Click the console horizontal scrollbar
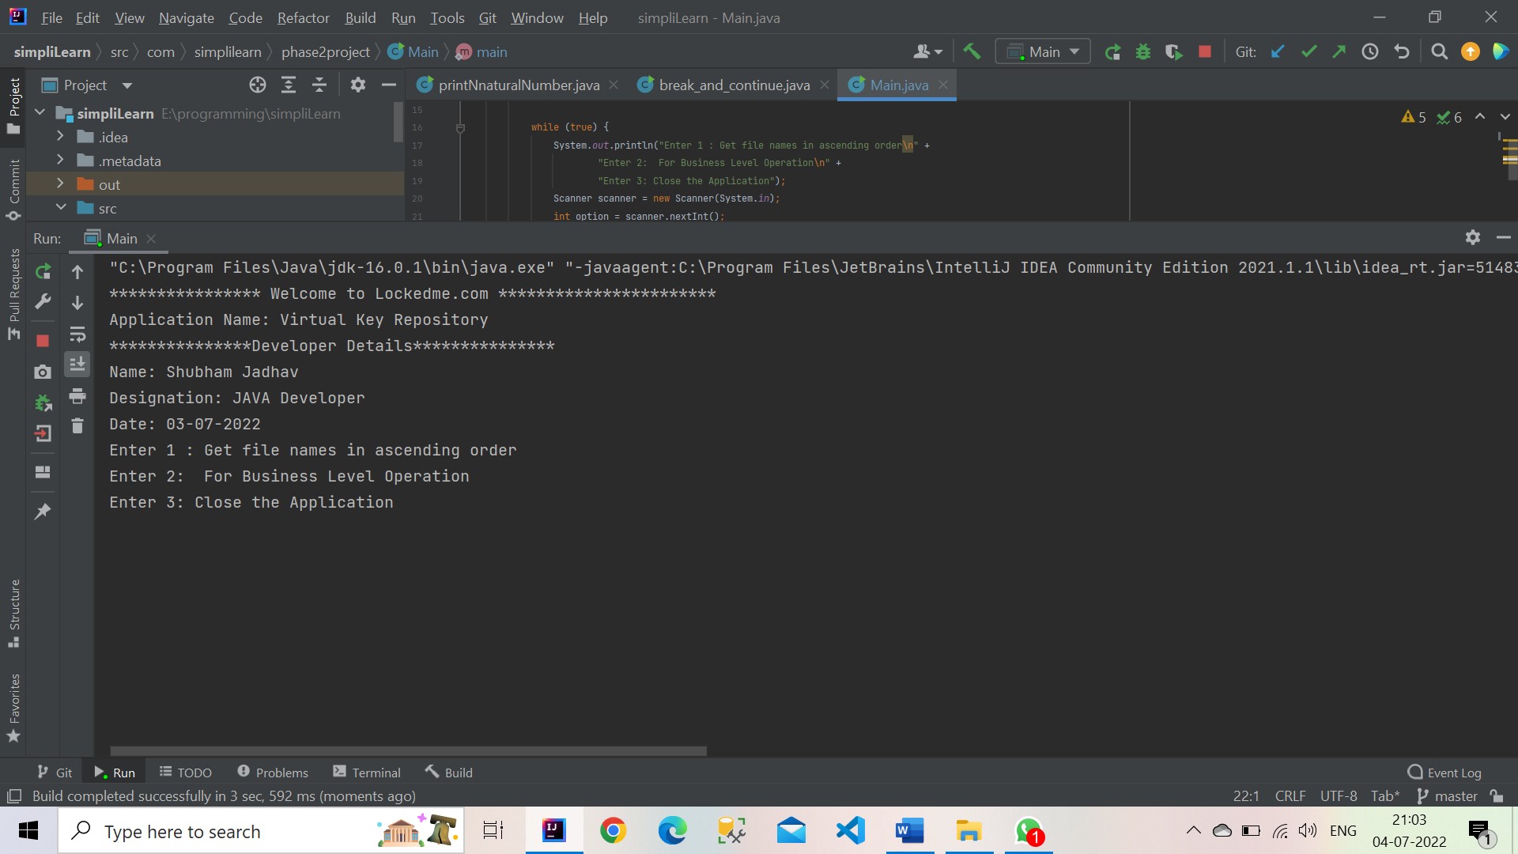The height and width of the screenshot is (854, 1518). 408,751
